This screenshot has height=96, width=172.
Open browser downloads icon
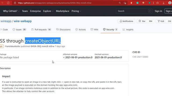point(164,3)
